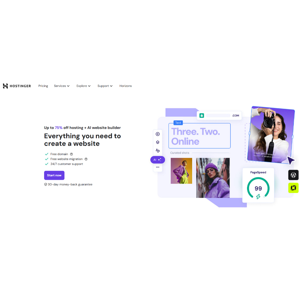Image resolution: width=299 pixels, height=299 pixels.
Task: Click the text style icon in builder toolbar
Action: (x=157, y=150)
